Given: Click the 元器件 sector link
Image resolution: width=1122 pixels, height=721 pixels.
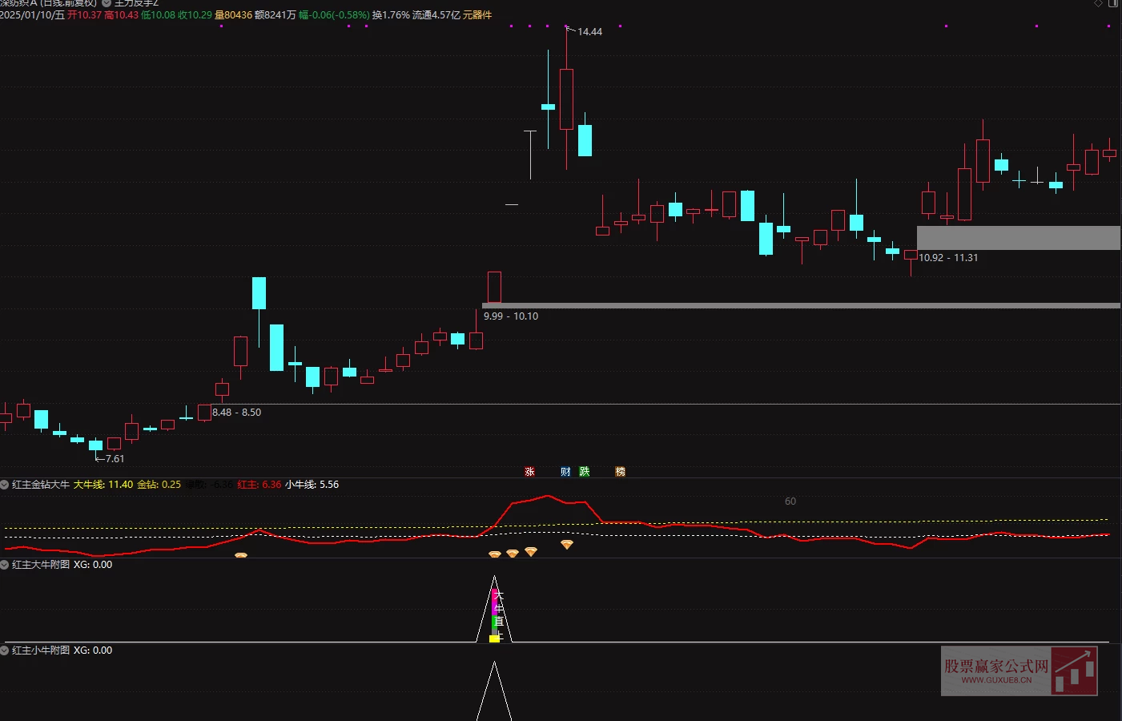Looking at the screenshot, I should coord(477,15).
